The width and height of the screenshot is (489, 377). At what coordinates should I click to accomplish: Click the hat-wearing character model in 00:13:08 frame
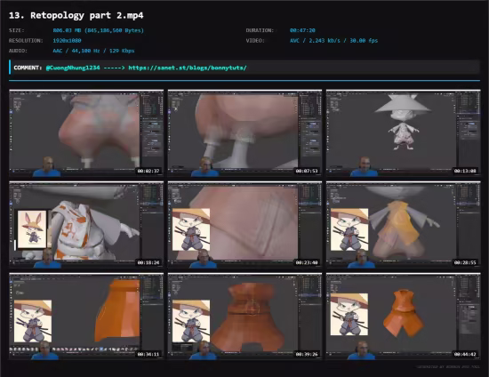tap(404, 123)
